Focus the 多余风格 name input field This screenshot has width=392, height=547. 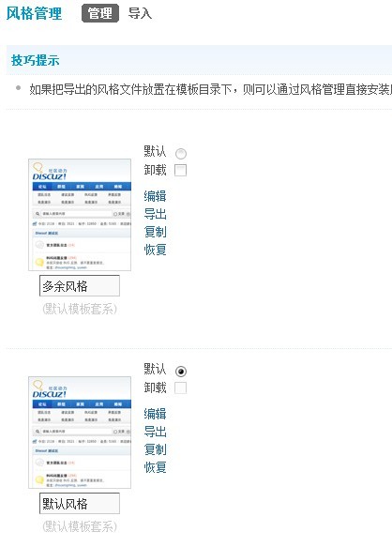point(80,286)
